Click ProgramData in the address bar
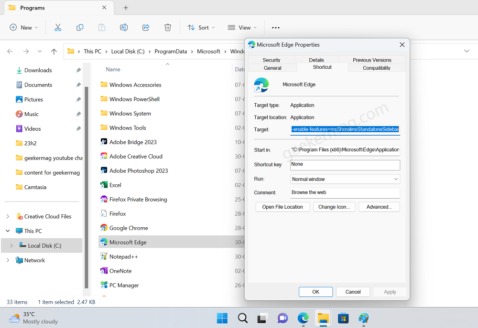 171,52
